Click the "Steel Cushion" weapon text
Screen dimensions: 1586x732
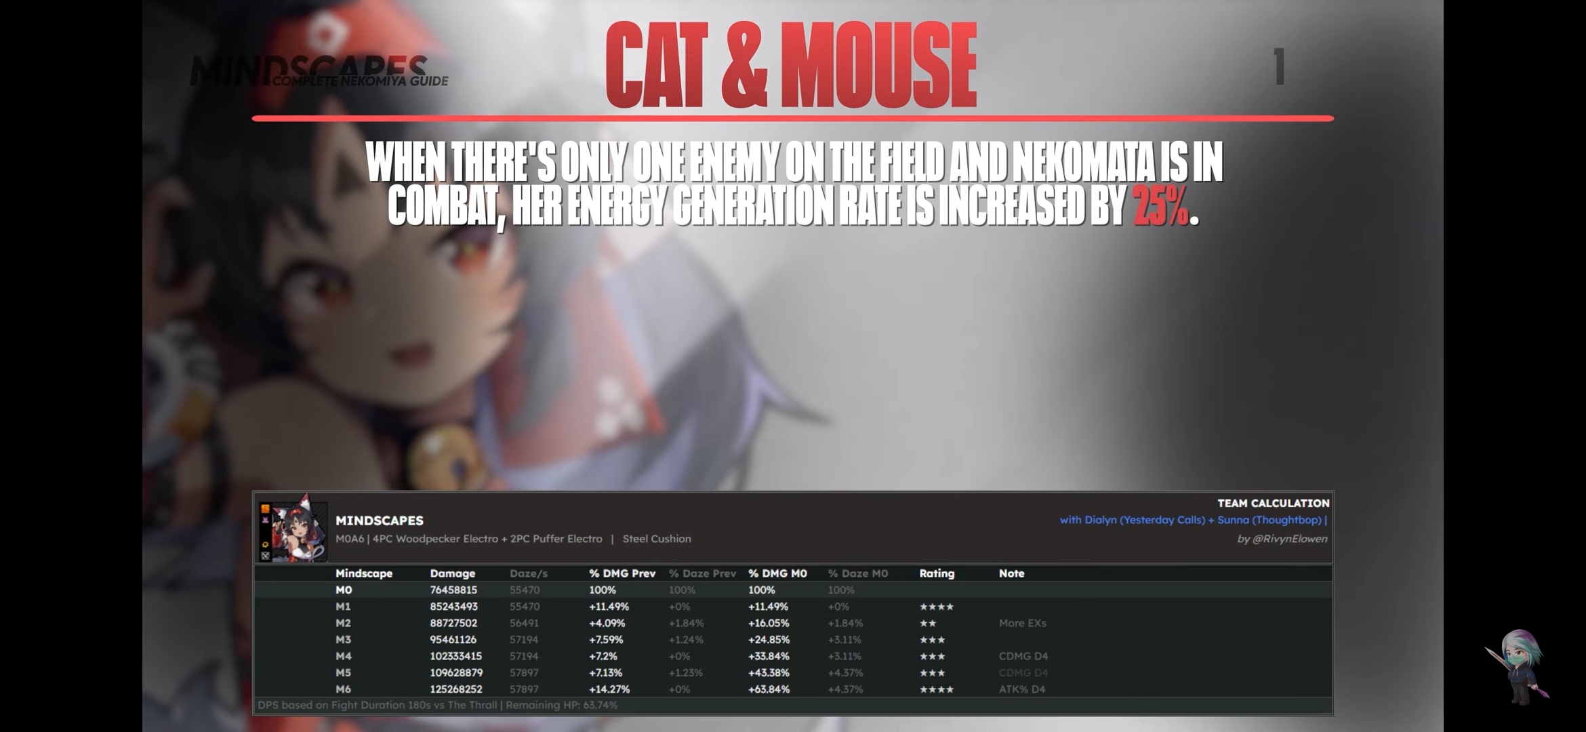(657, 539)
